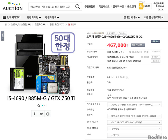The height and width of the screenshot is (140, 168).
Task: Expand the 조립PC breadcrumb dropdown arrow
Action: pyautogui.click(x=44, y=25)
